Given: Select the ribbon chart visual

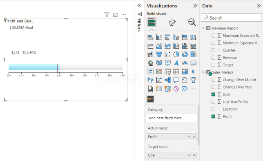Looking at the screenshot, I should pyautogui.click(x=193, y=46).
